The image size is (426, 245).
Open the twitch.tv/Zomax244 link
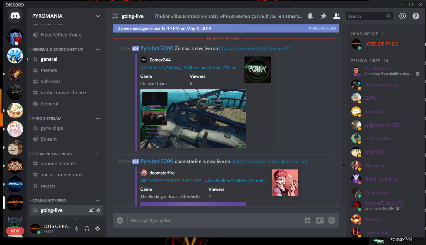pos(255,48)
